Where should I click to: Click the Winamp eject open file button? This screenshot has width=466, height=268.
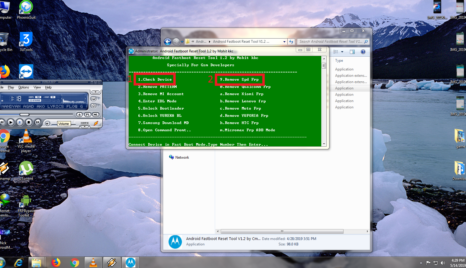pyautogui.click(x=79, y=114)
